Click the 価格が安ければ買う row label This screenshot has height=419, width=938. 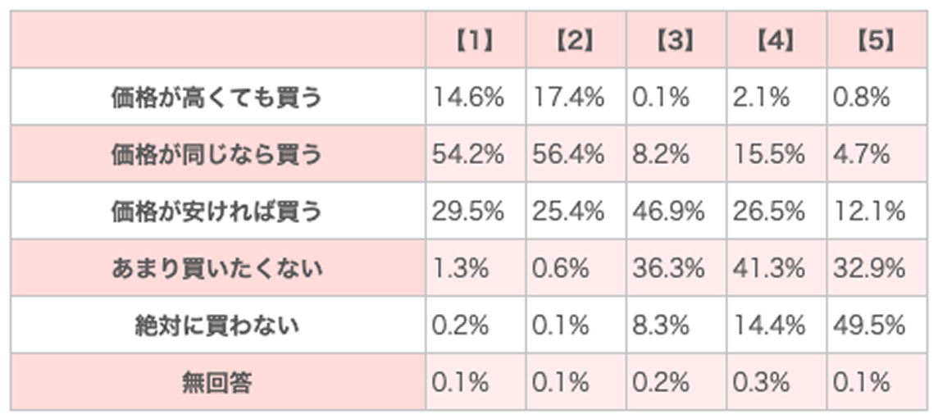216,212
